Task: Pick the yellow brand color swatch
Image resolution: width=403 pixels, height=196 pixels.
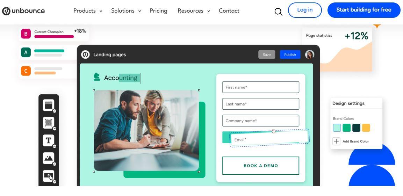Action: point(366,128)
